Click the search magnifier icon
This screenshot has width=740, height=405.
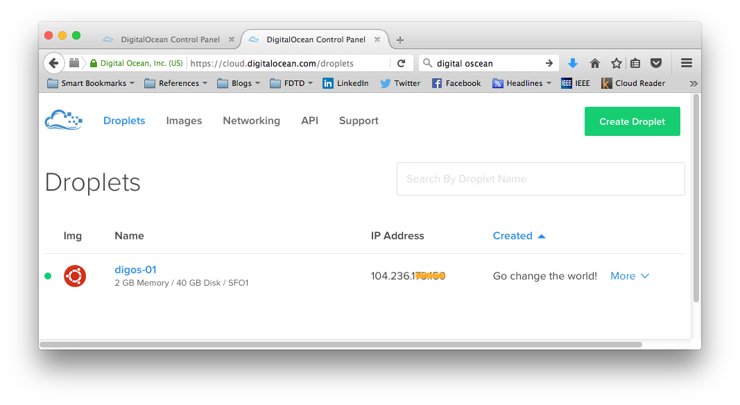427,63
